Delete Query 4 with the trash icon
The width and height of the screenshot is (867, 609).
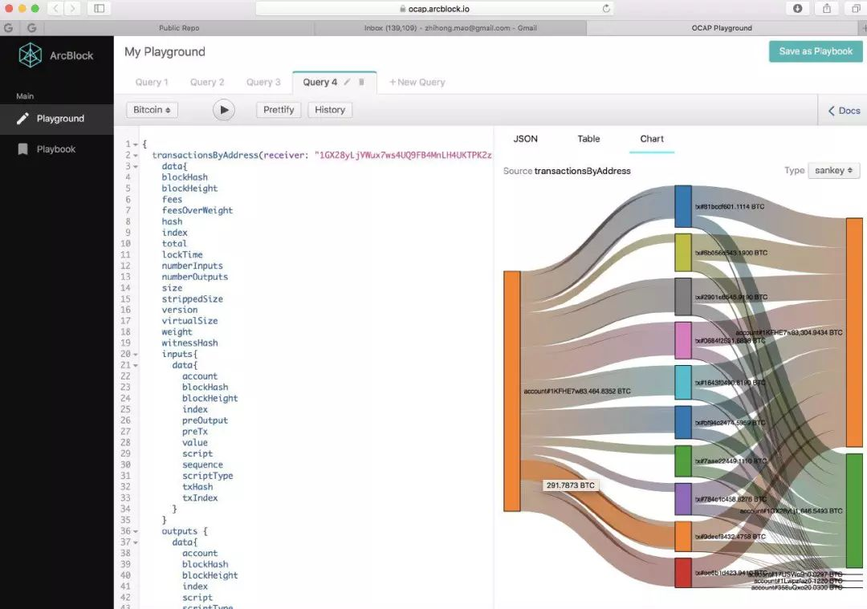[x=361, y=82]
